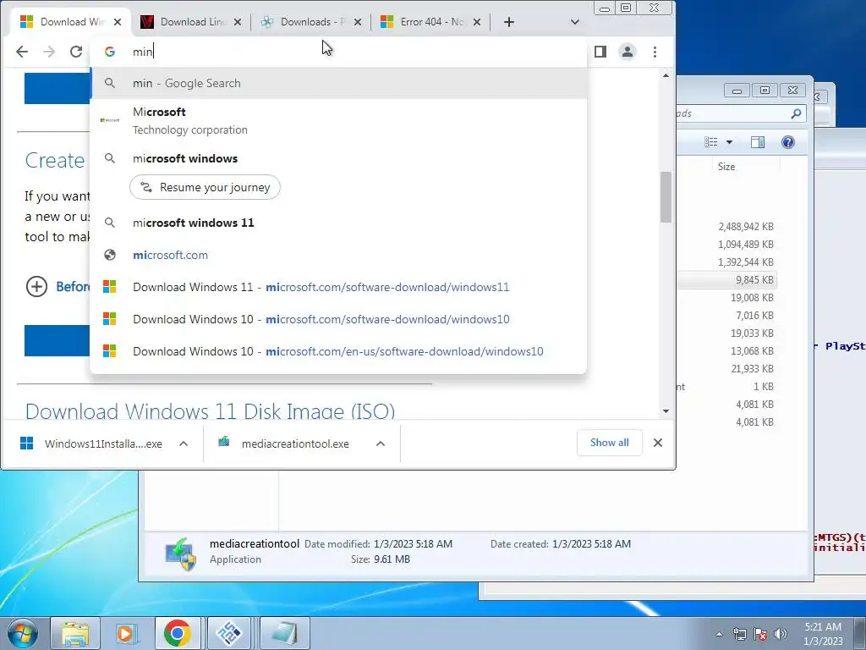Select the 9,845 KB file row in Explorer
This screenshot has height=650, width=866.
pyautogui.click(x=726, y=280)
